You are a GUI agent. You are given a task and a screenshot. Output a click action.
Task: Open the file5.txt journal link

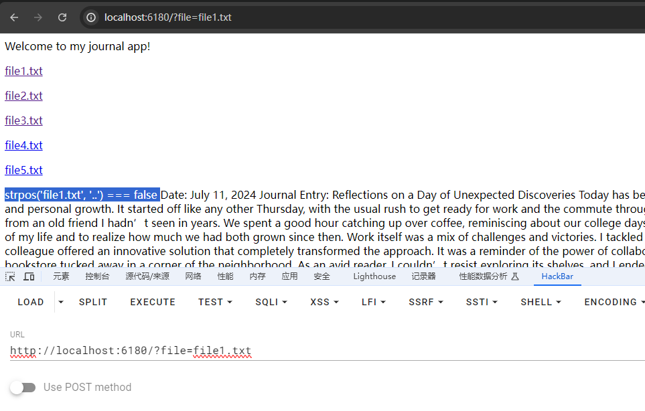tap(23, 170)
